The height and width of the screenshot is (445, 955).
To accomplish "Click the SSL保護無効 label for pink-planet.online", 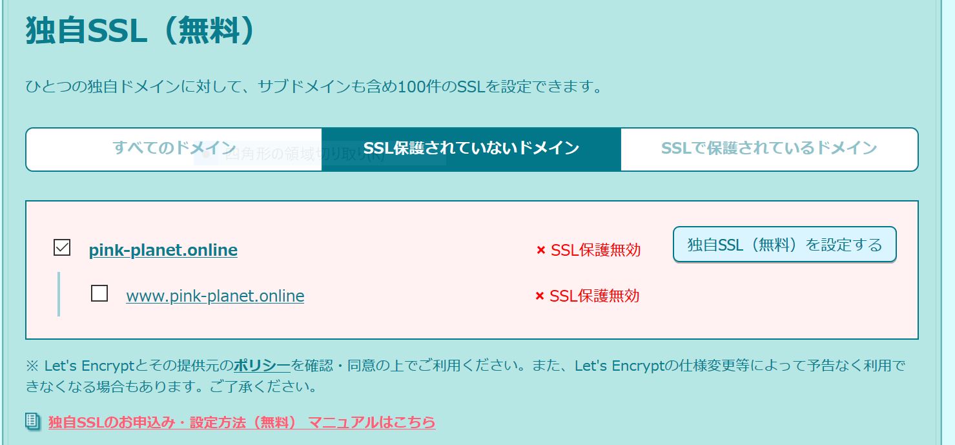I will pyautogui.click(x=595, y=250).
